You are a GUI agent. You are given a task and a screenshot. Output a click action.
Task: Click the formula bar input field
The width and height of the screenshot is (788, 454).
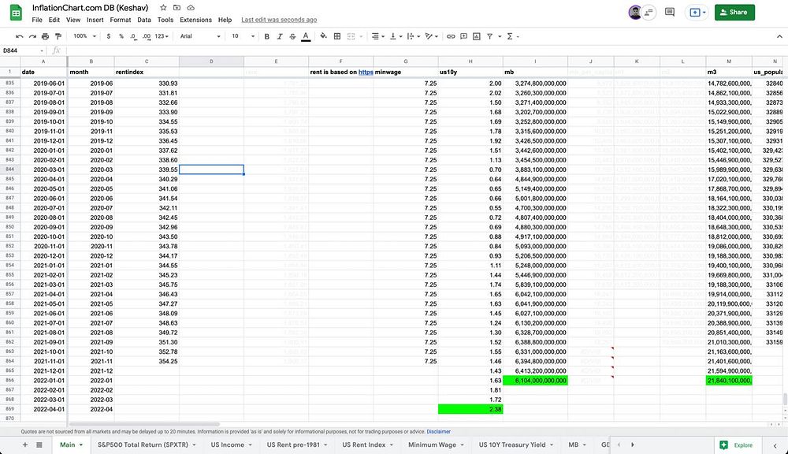pos(426,50)
